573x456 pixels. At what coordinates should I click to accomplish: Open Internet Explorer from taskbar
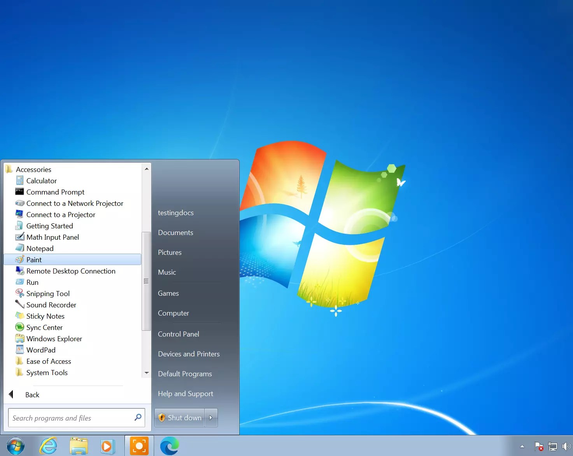47,445
